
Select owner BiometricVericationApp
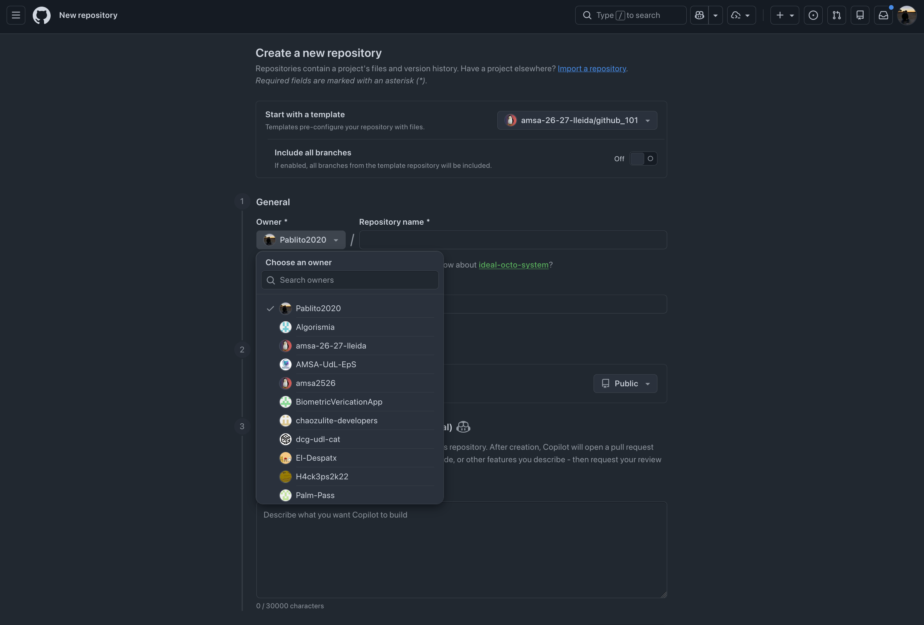point(350,402)
